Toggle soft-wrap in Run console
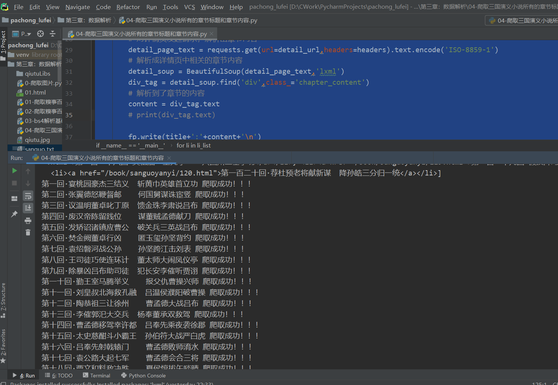The height and width of the screenshot is (385, 558). [x=28, y=196]
